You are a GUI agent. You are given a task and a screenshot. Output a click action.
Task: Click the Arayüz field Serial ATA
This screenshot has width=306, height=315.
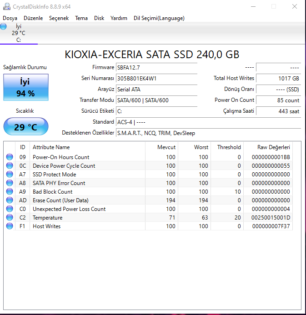pos(156,90)
